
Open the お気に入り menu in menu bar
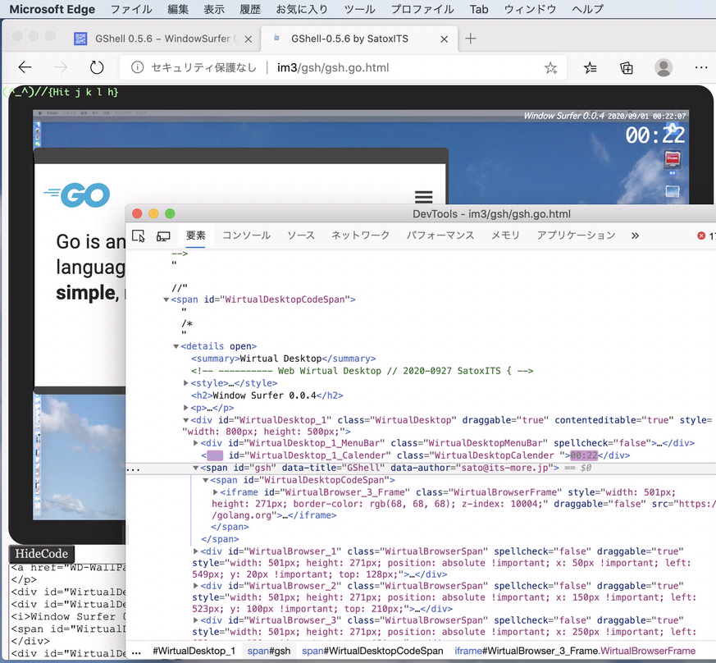[x=301, y=10]
